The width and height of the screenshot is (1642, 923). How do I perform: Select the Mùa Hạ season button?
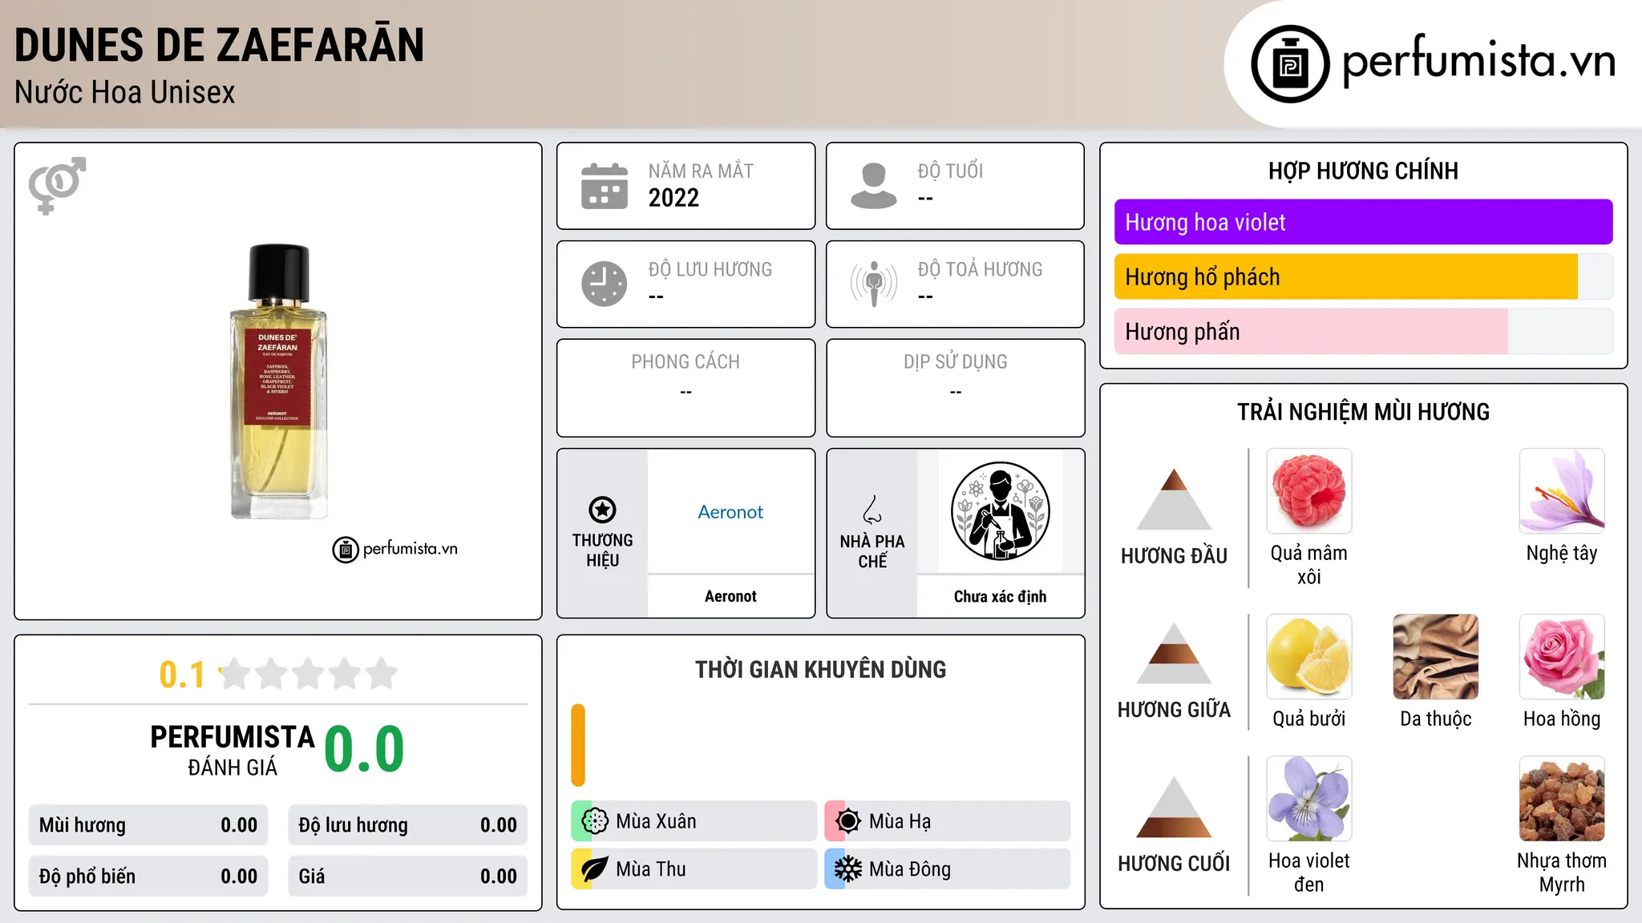coord(948,821)
